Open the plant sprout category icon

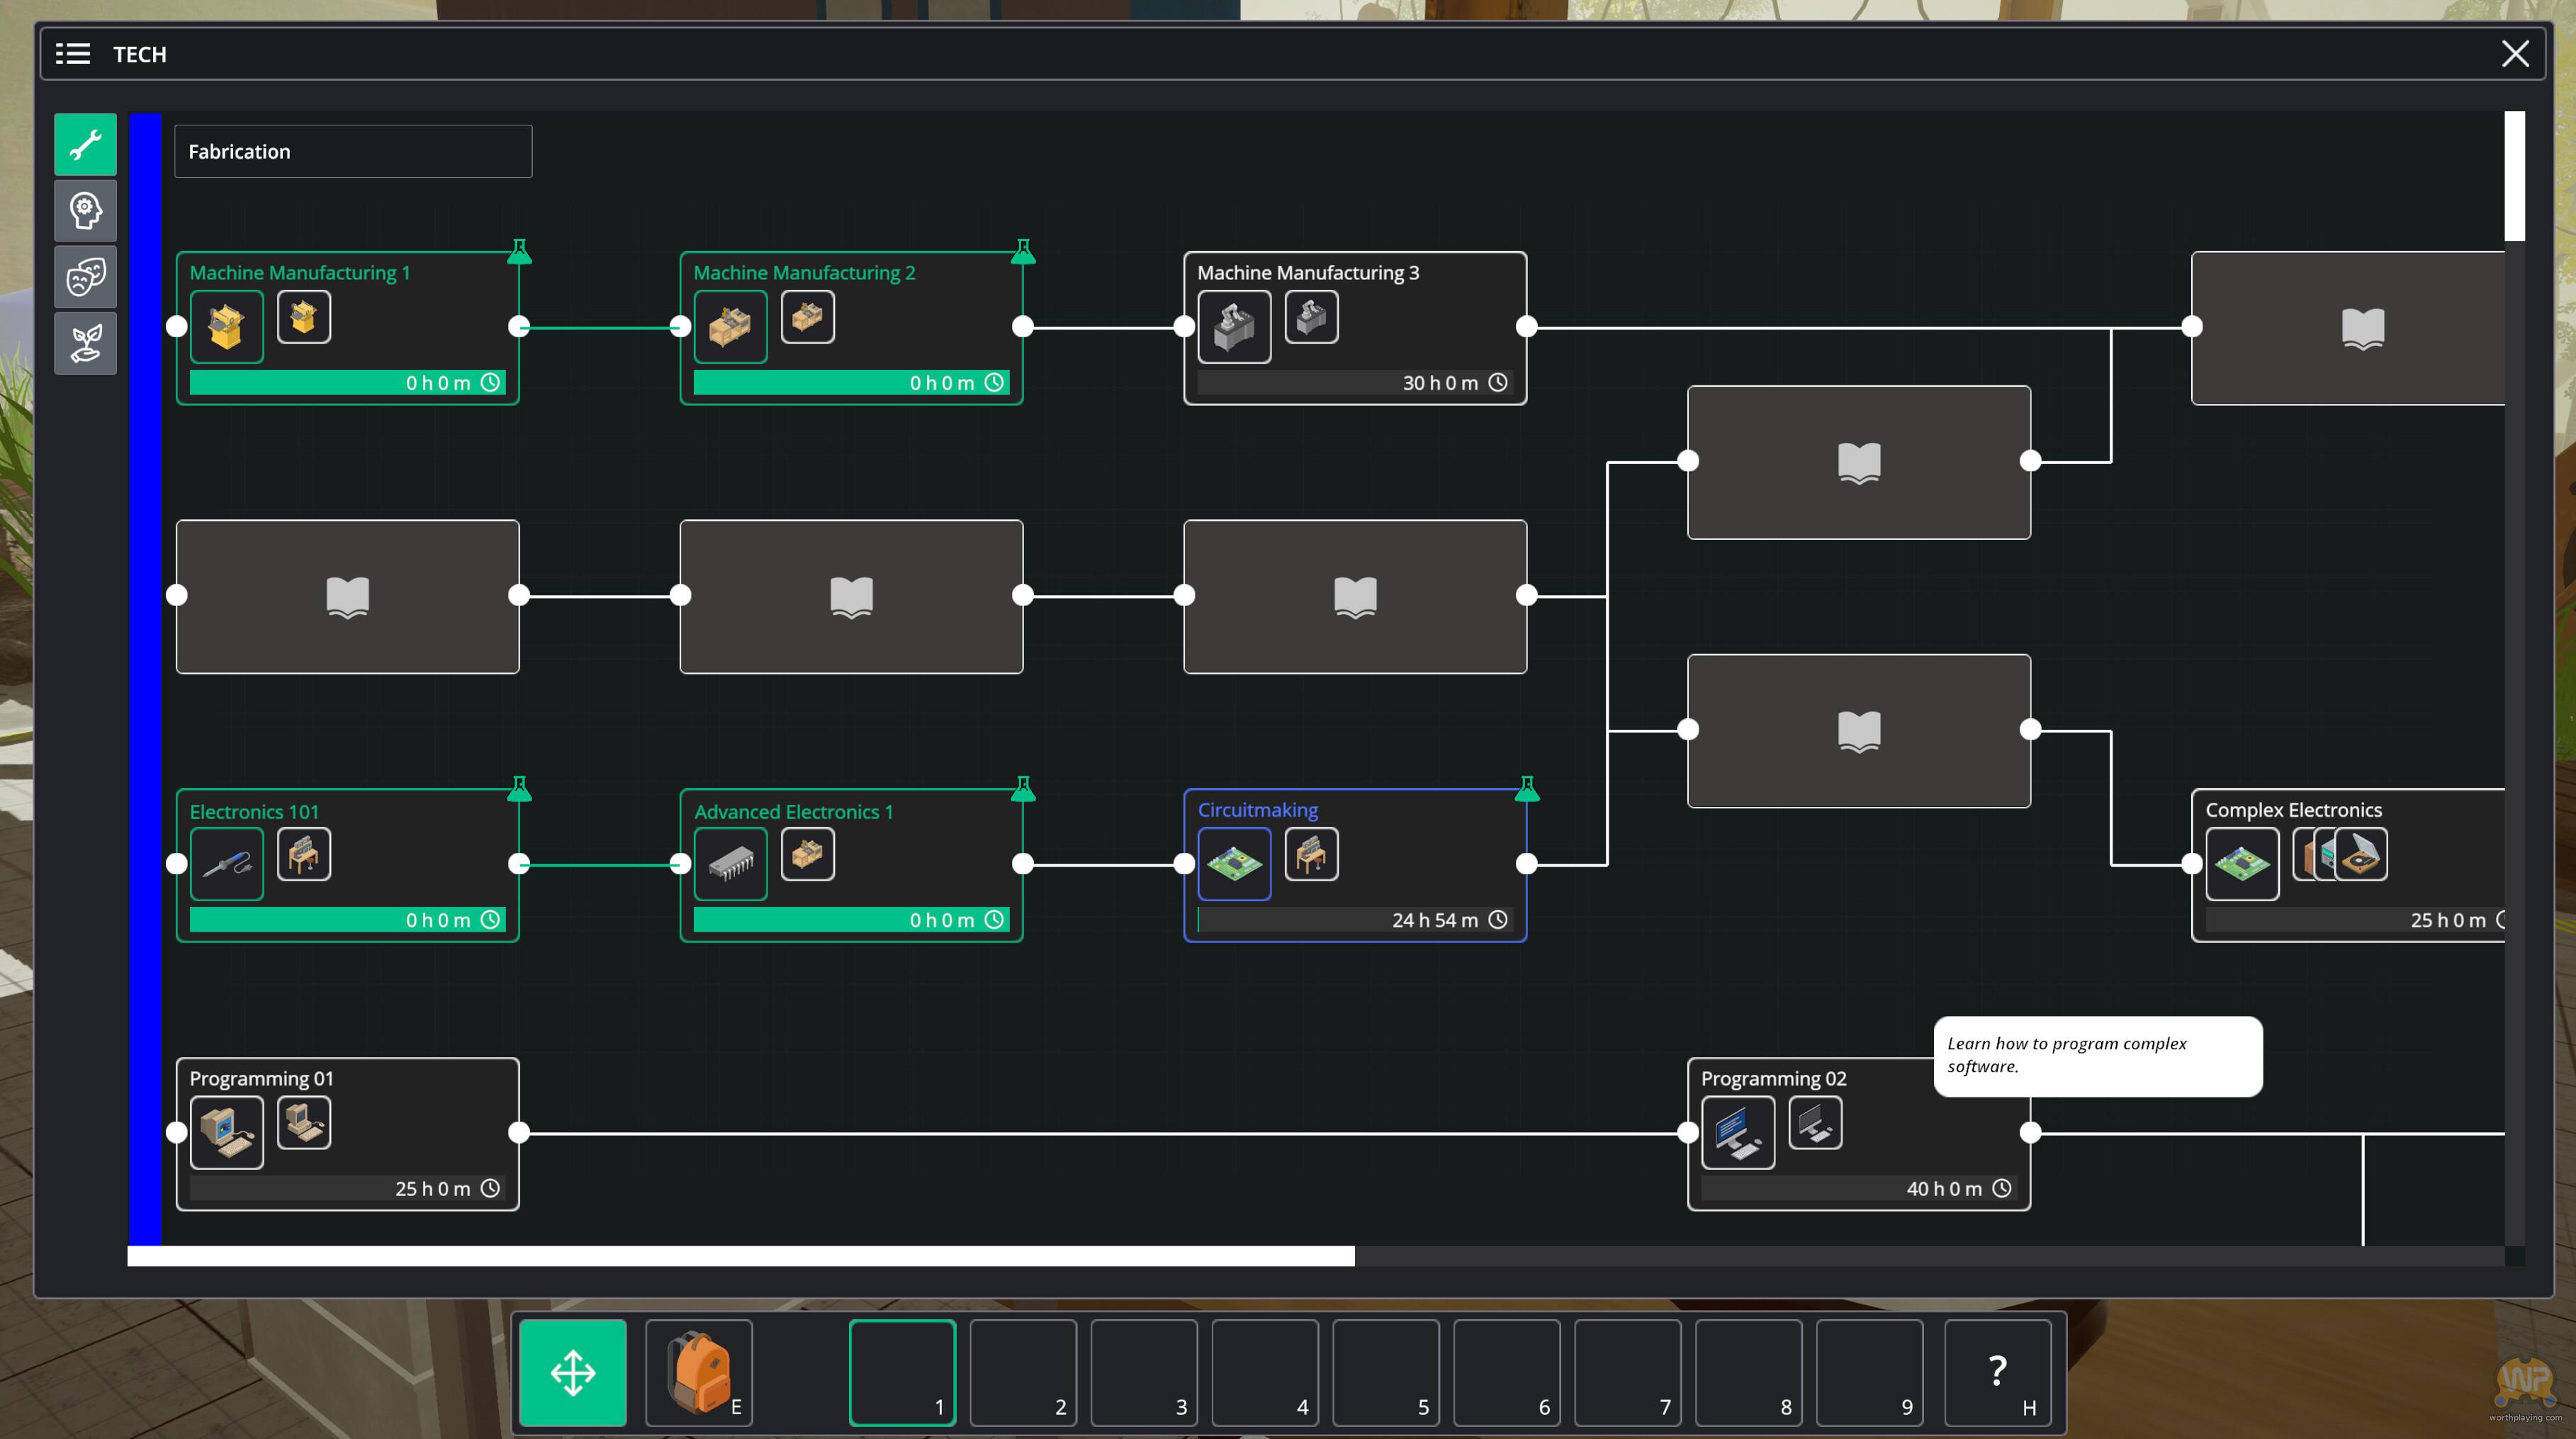coord(85,343)
